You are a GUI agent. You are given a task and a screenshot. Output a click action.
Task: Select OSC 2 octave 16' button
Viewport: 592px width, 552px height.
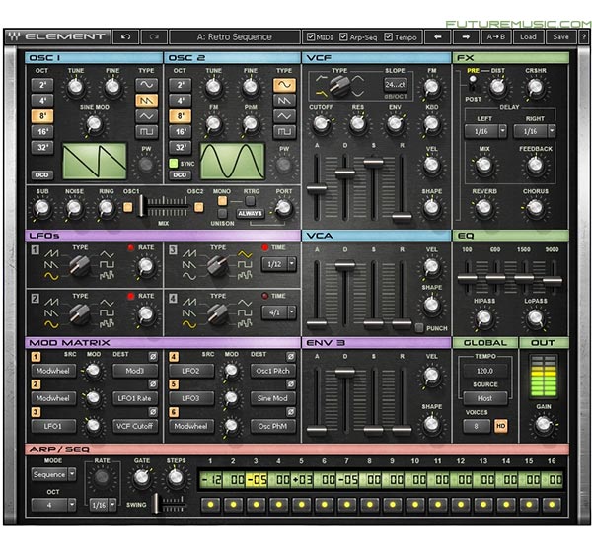coord(181,132)
